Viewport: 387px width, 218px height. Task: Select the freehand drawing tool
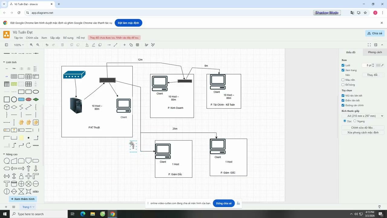147,45
